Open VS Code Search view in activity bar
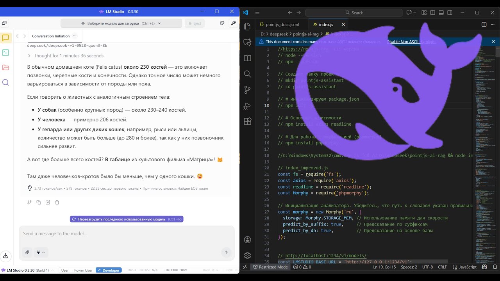Viewport: 500px width, 281px height. click(247, 74)
